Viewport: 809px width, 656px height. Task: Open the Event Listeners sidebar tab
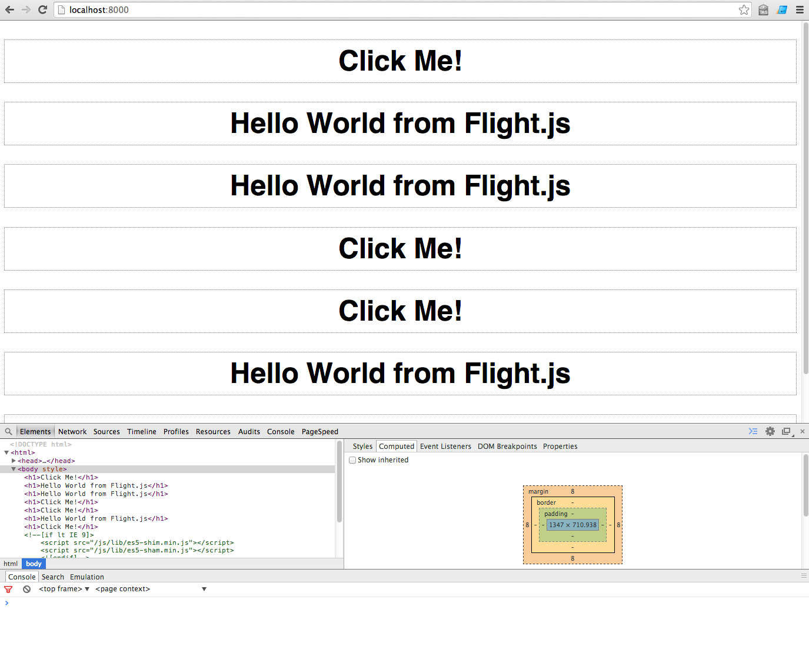(x=445, y=447)
